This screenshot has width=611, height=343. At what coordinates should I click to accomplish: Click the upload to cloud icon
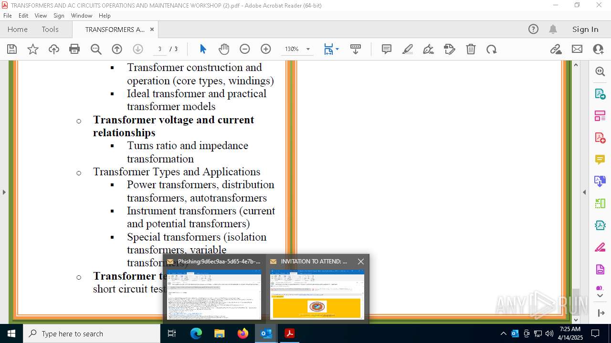(54, 49)
